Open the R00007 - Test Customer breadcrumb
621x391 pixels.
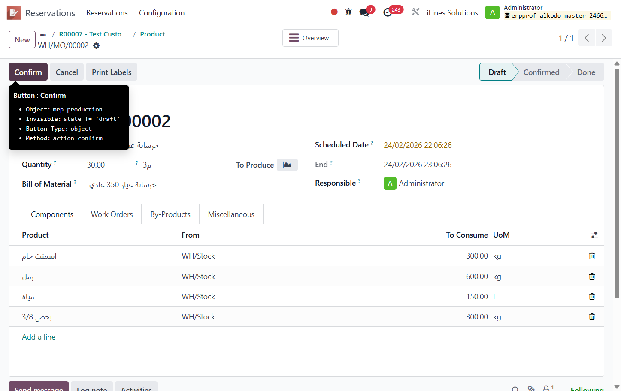point(93,34)
